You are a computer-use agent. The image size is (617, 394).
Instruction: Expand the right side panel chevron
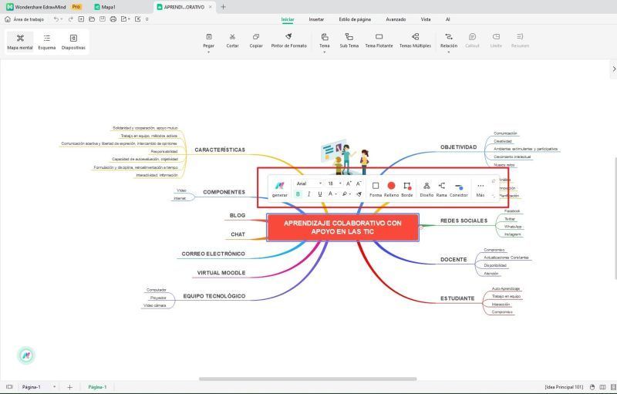click(x=613, y=69)
